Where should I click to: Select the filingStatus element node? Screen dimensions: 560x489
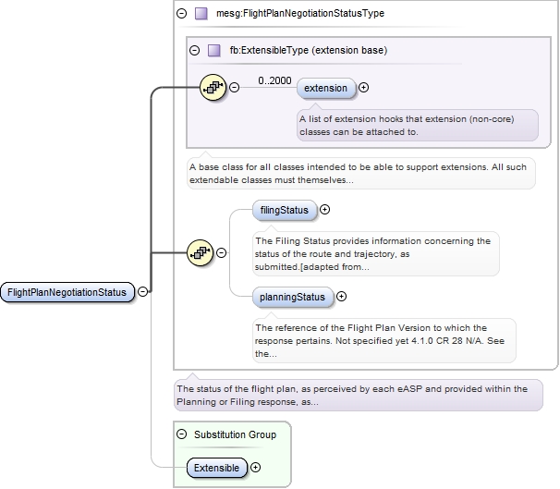285,210
